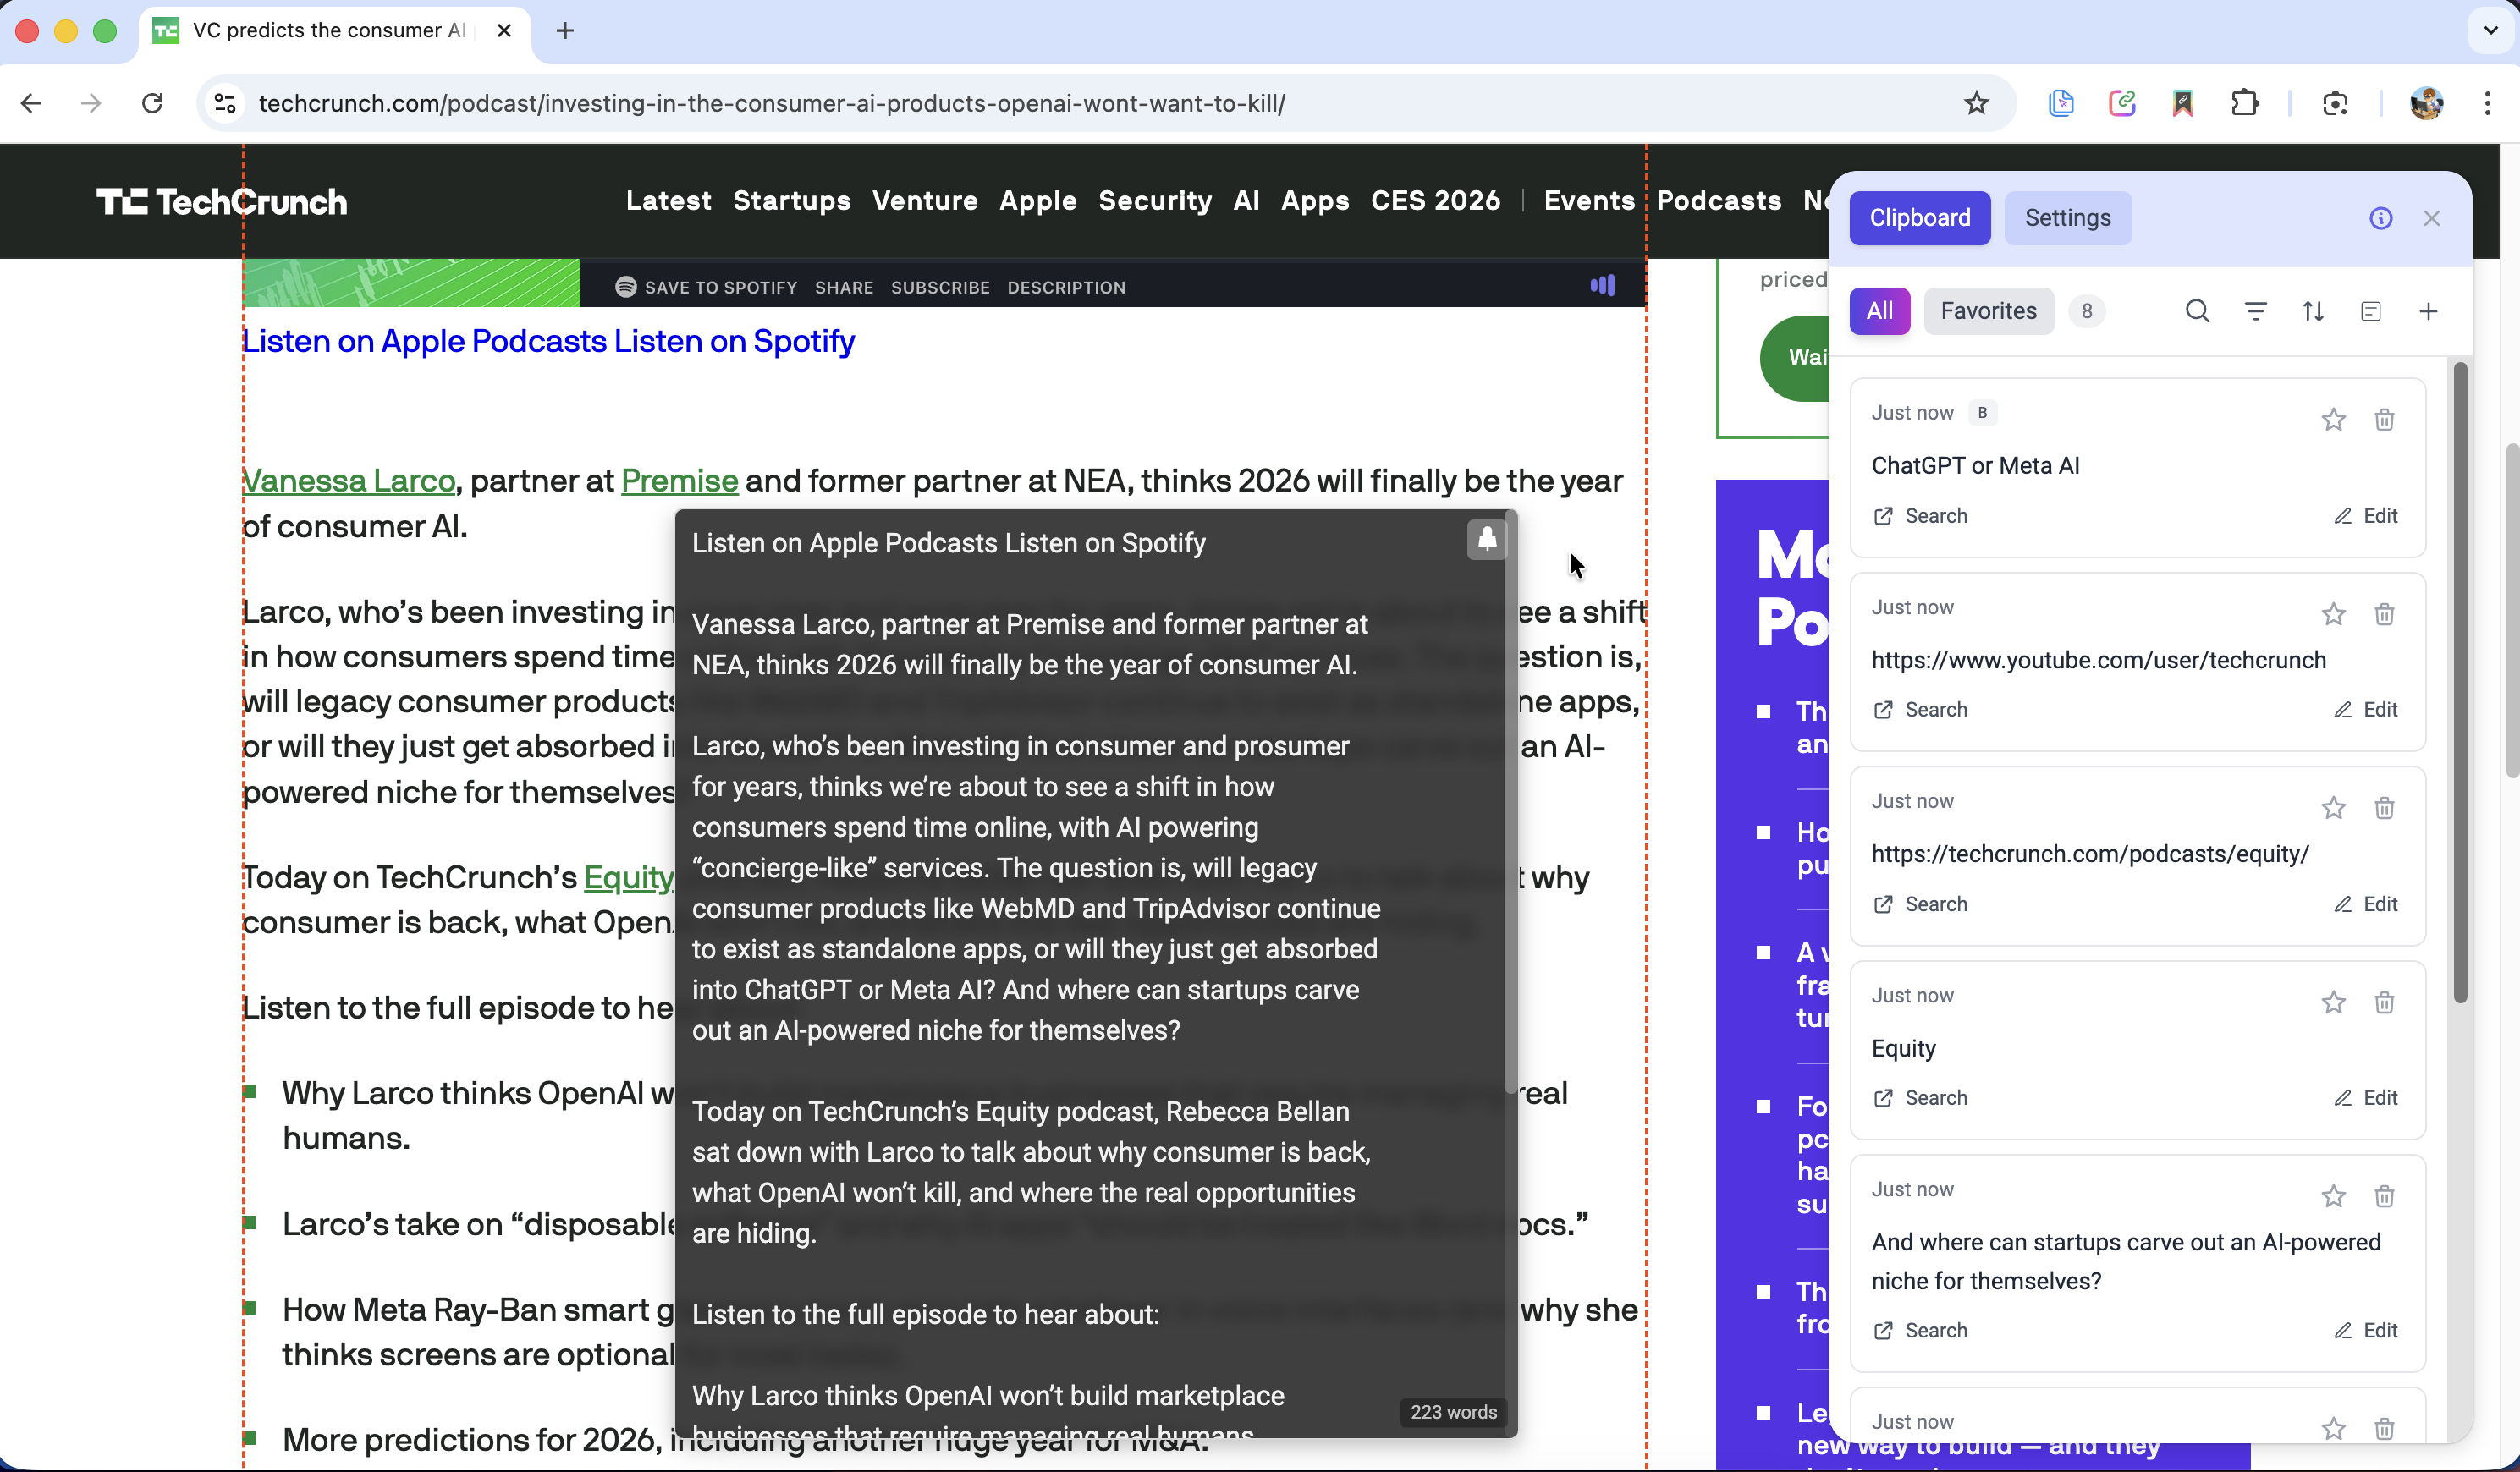Open the Vanessa Larco link
The width and height of the screenshot is (2520, 1472).
349,481
